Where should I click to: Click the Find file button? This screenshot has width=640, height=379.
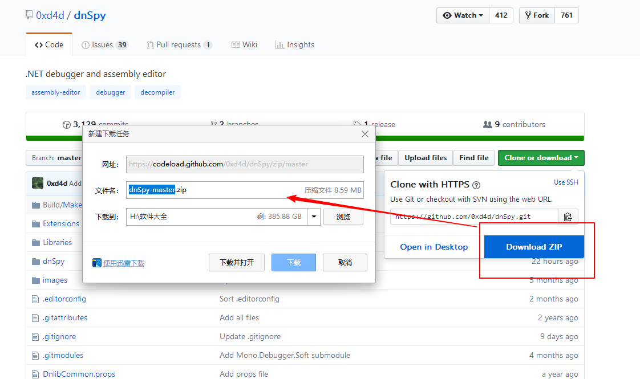(474, 158)
